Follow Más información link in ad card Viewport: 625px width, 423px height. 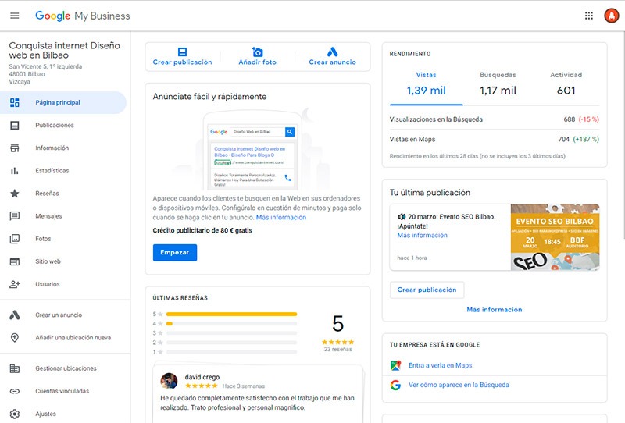click(x=281, y=218)
